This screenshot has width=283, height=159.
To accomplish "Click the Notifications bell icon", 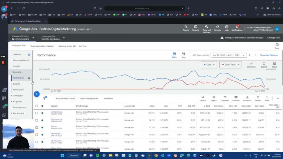I will (x=237, y=27).
